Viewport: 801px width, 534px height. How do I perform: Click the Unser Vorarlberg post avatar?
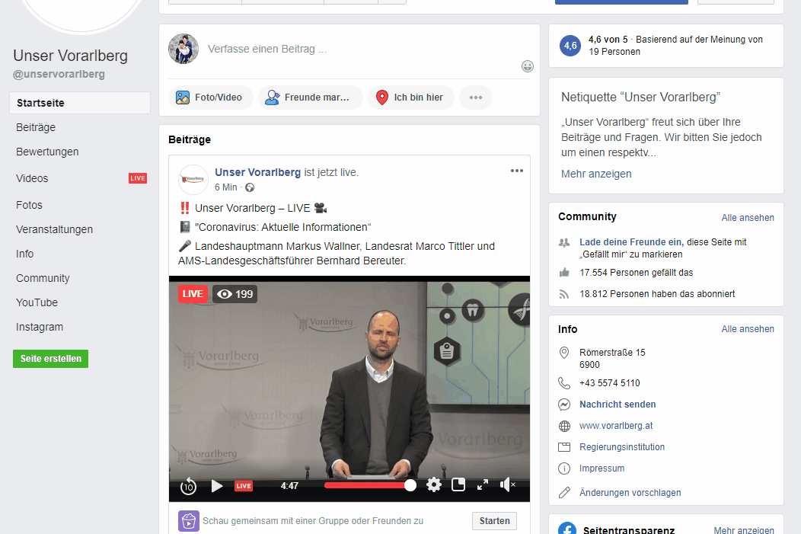[x=193, y=180]
